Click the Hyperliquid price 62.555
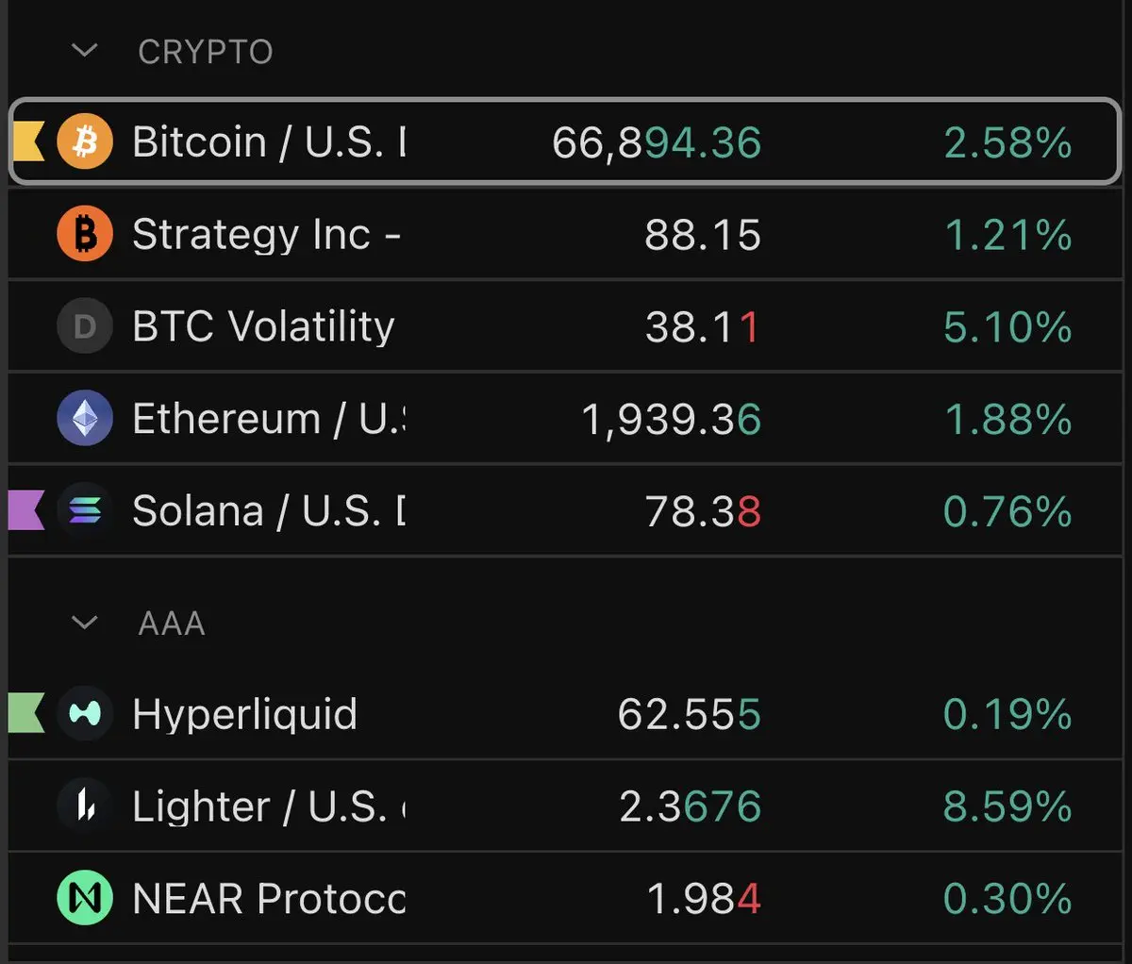The width and height of the screenshot is (1132, 964). tap(689, 715)
